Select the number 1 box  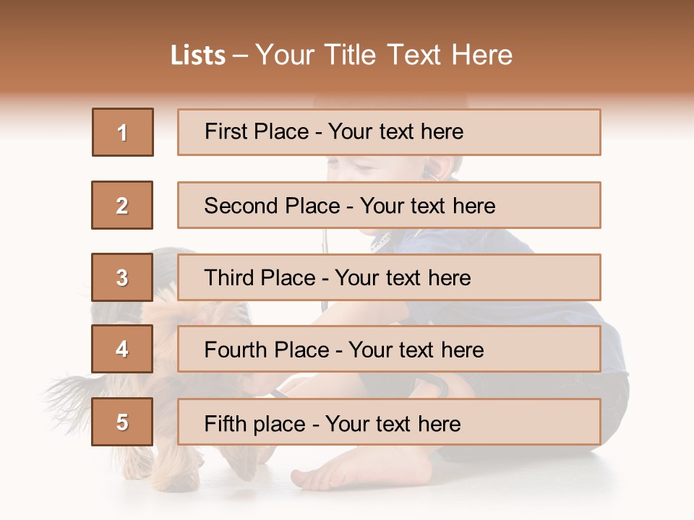tap(122, 132)
